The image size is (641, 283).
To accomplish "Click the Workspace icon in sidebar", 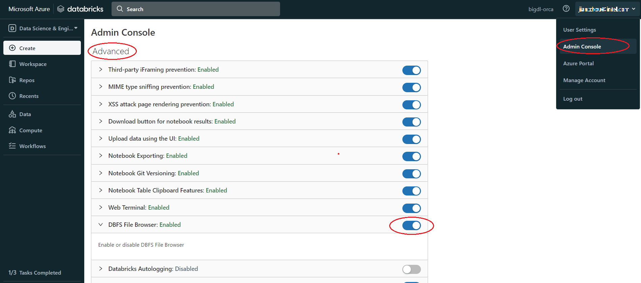I will click(12, 64).
